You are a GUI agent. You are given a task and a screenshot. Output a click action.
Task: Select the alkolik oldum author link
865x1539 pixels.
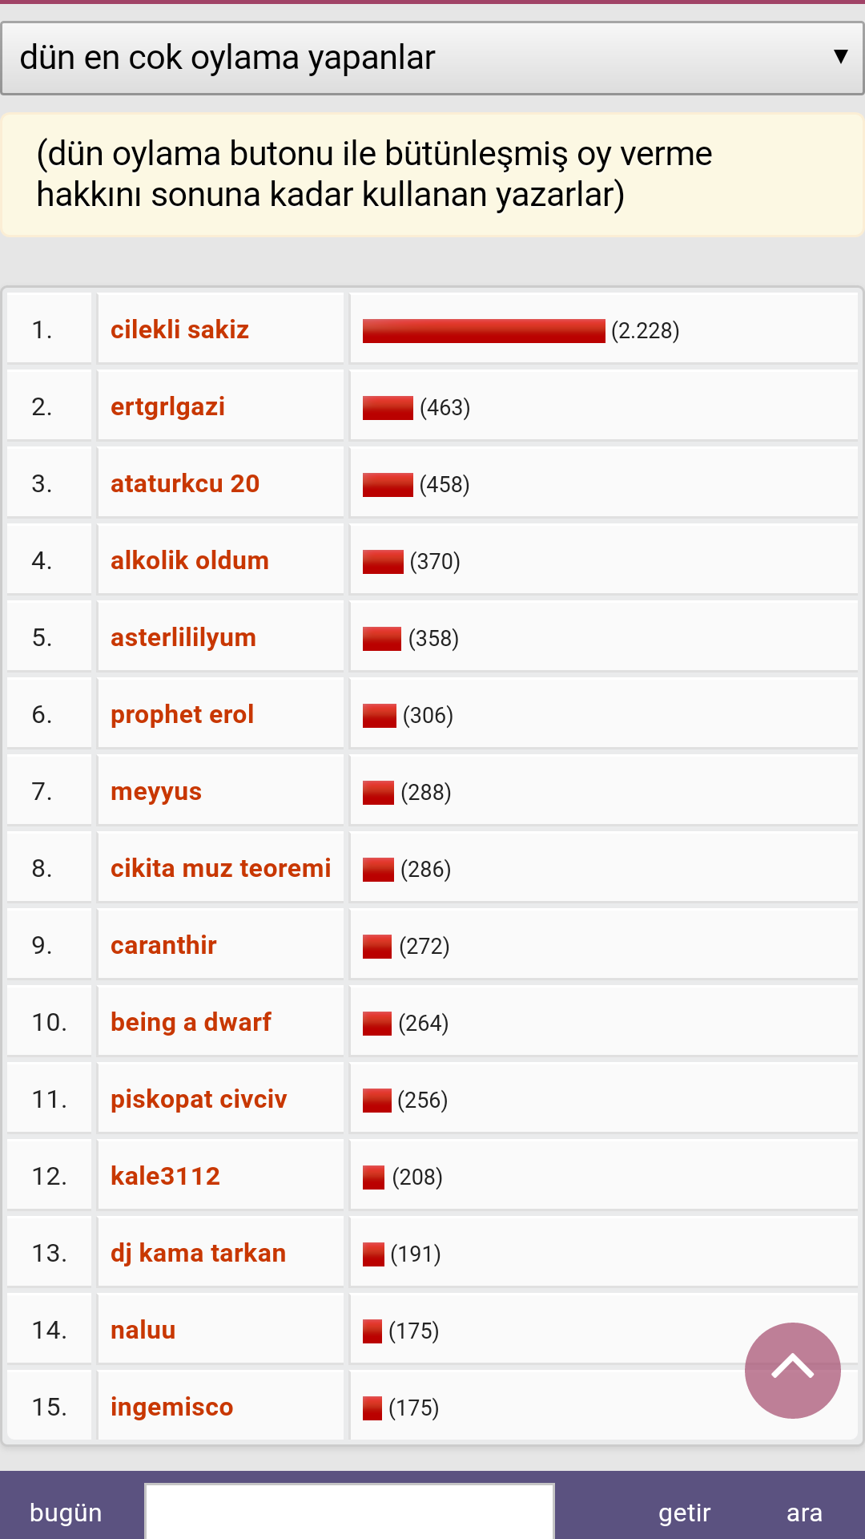coord(190,560)
